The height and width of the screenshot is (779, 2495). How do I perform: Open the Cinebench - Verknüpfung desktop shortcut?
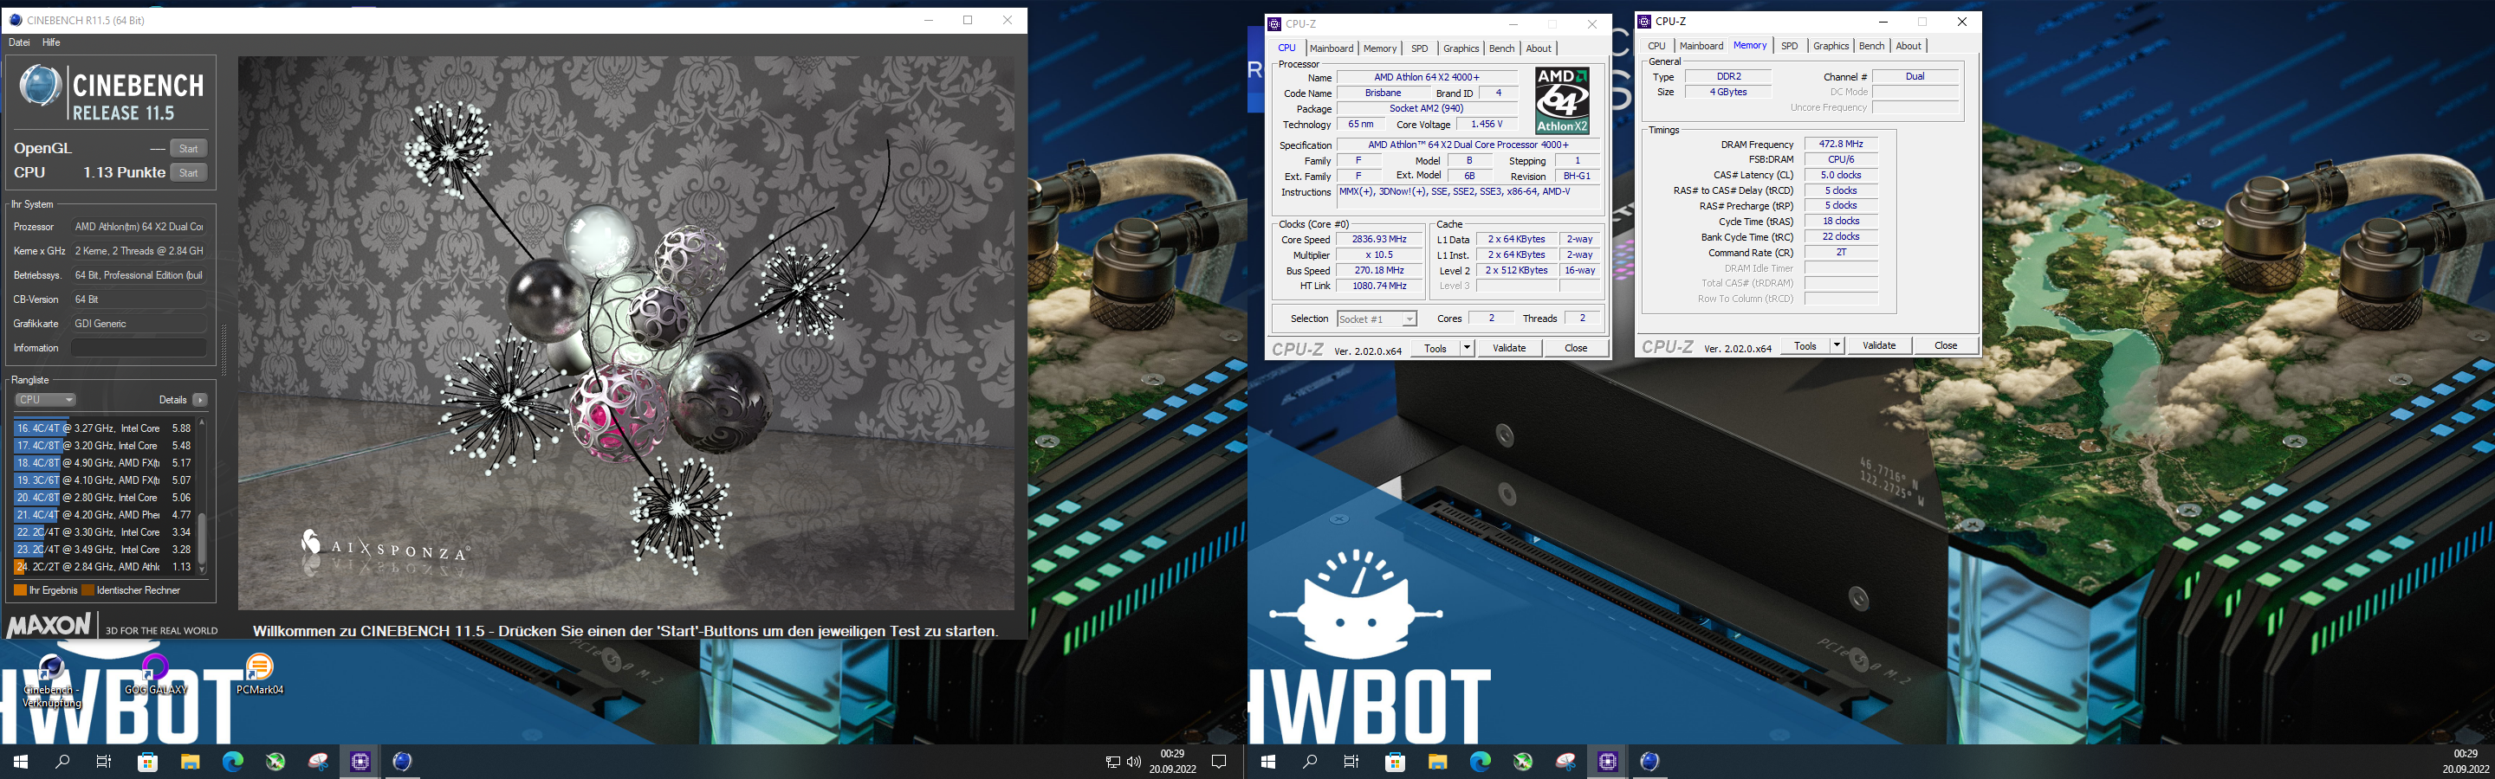50,681
